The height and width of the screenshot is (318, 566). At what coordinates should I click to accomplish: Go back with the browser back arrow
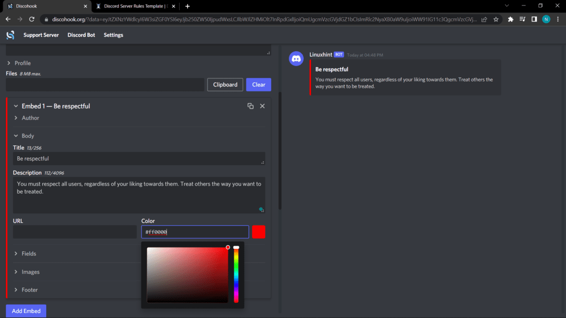coord(8,19)
